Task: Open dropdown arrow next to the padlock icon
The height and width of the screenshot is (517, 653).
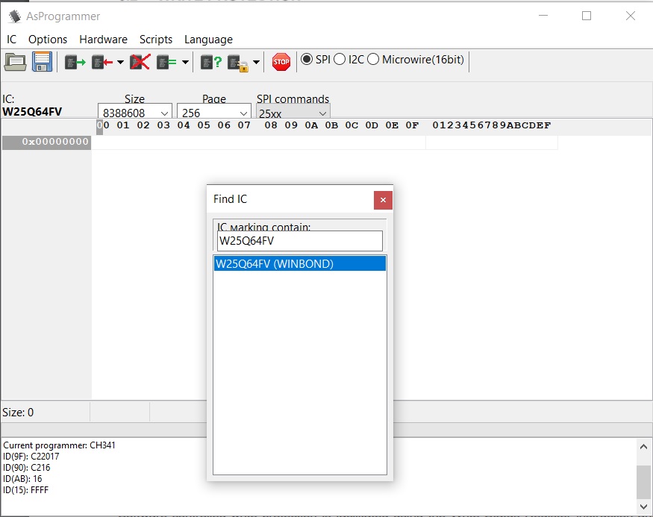Action: pos(257,63)
